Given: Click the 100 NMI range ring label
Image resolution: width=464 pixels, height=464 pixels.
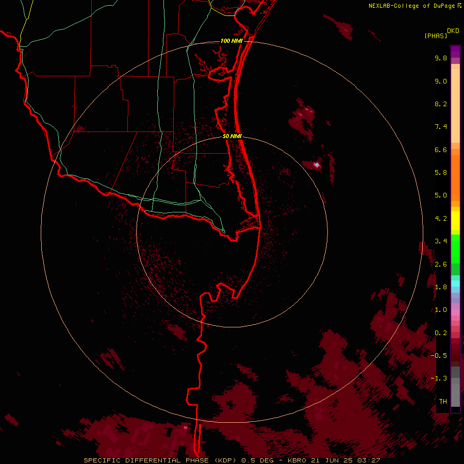Looking at the screenshot, I should 231,41.
